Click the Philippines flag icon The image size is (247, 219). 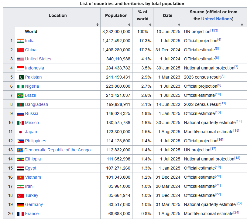point(20,141)
